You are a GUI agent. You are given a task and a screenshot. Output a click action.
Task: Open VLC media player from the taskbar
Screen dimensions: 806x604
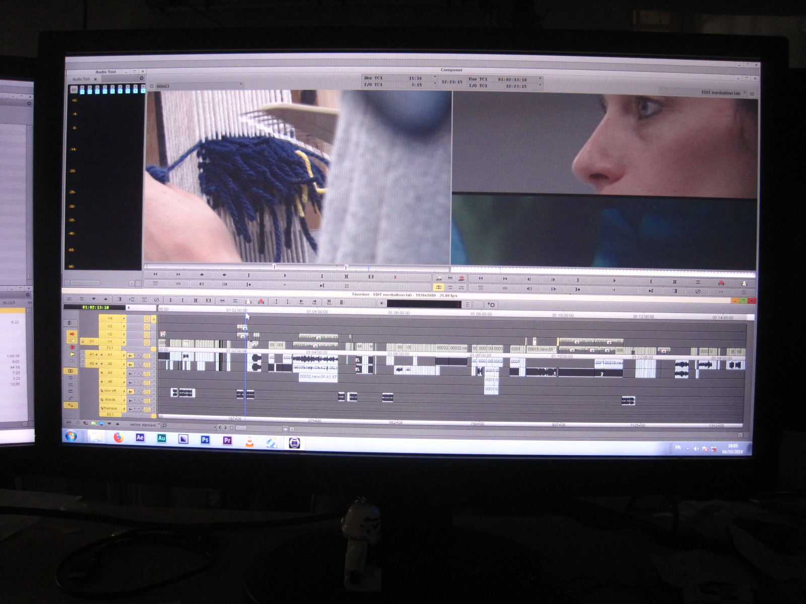click(249, 441)
